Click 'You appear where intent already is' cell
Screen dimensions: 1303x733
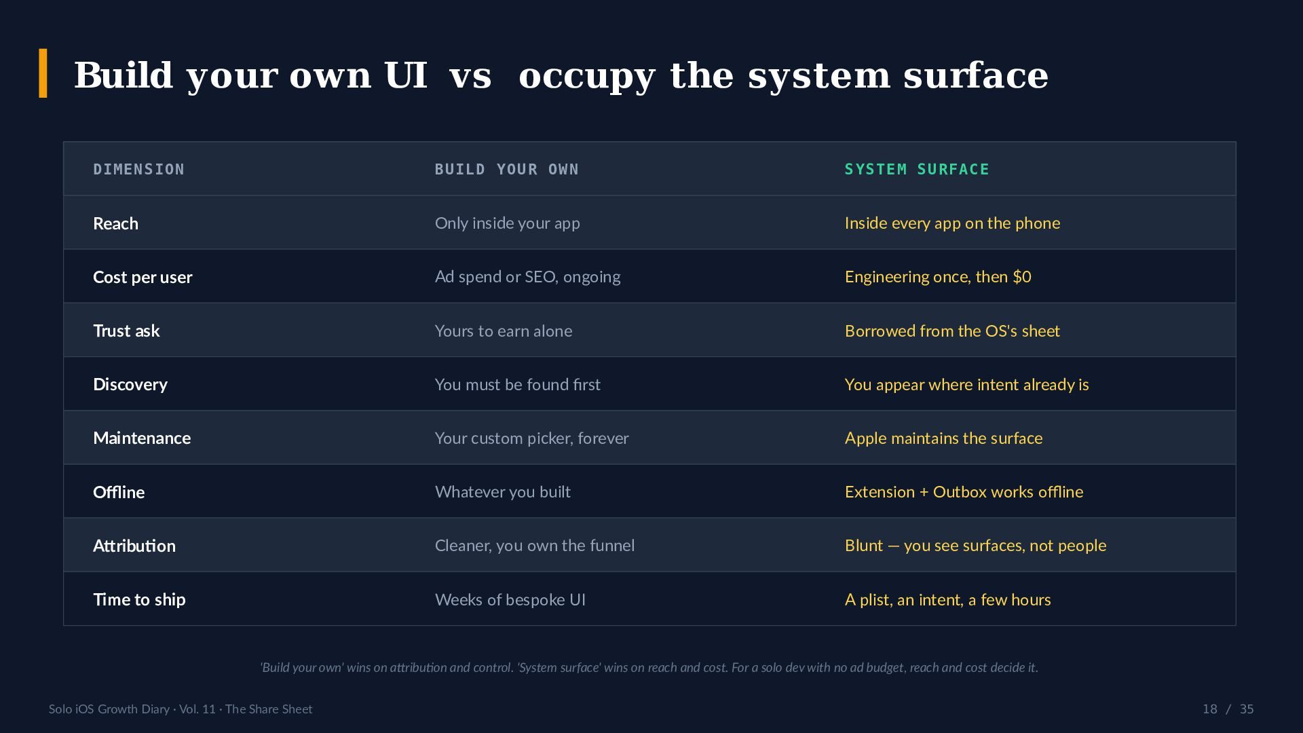tap(966, 384)
